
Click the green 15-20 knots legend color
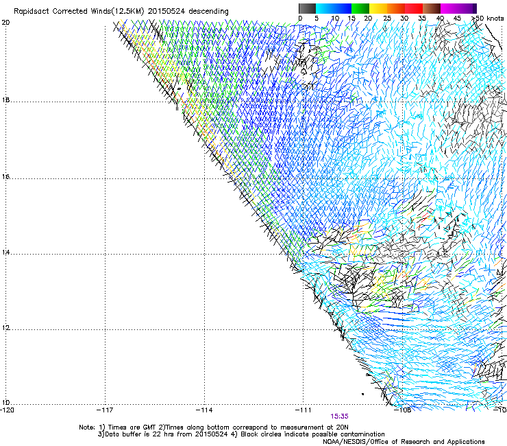click(x=360, y=8)
